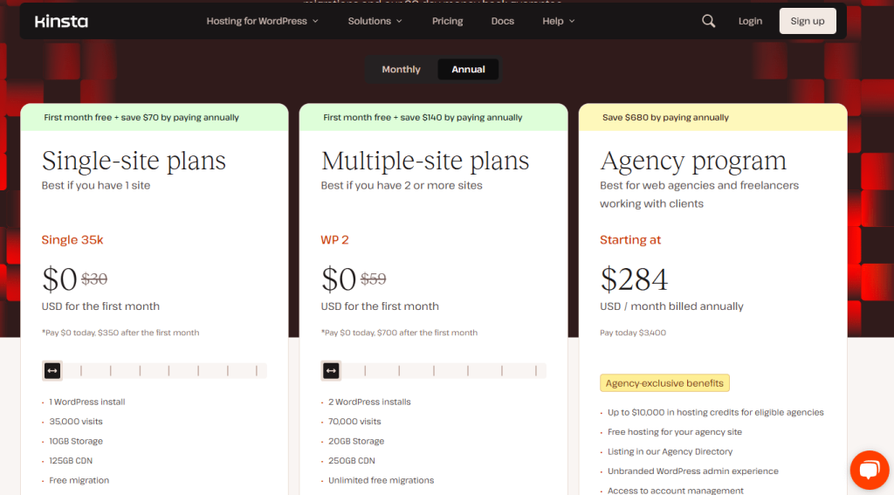Click 'Unlimited free migrations' feature

[381, 480]
